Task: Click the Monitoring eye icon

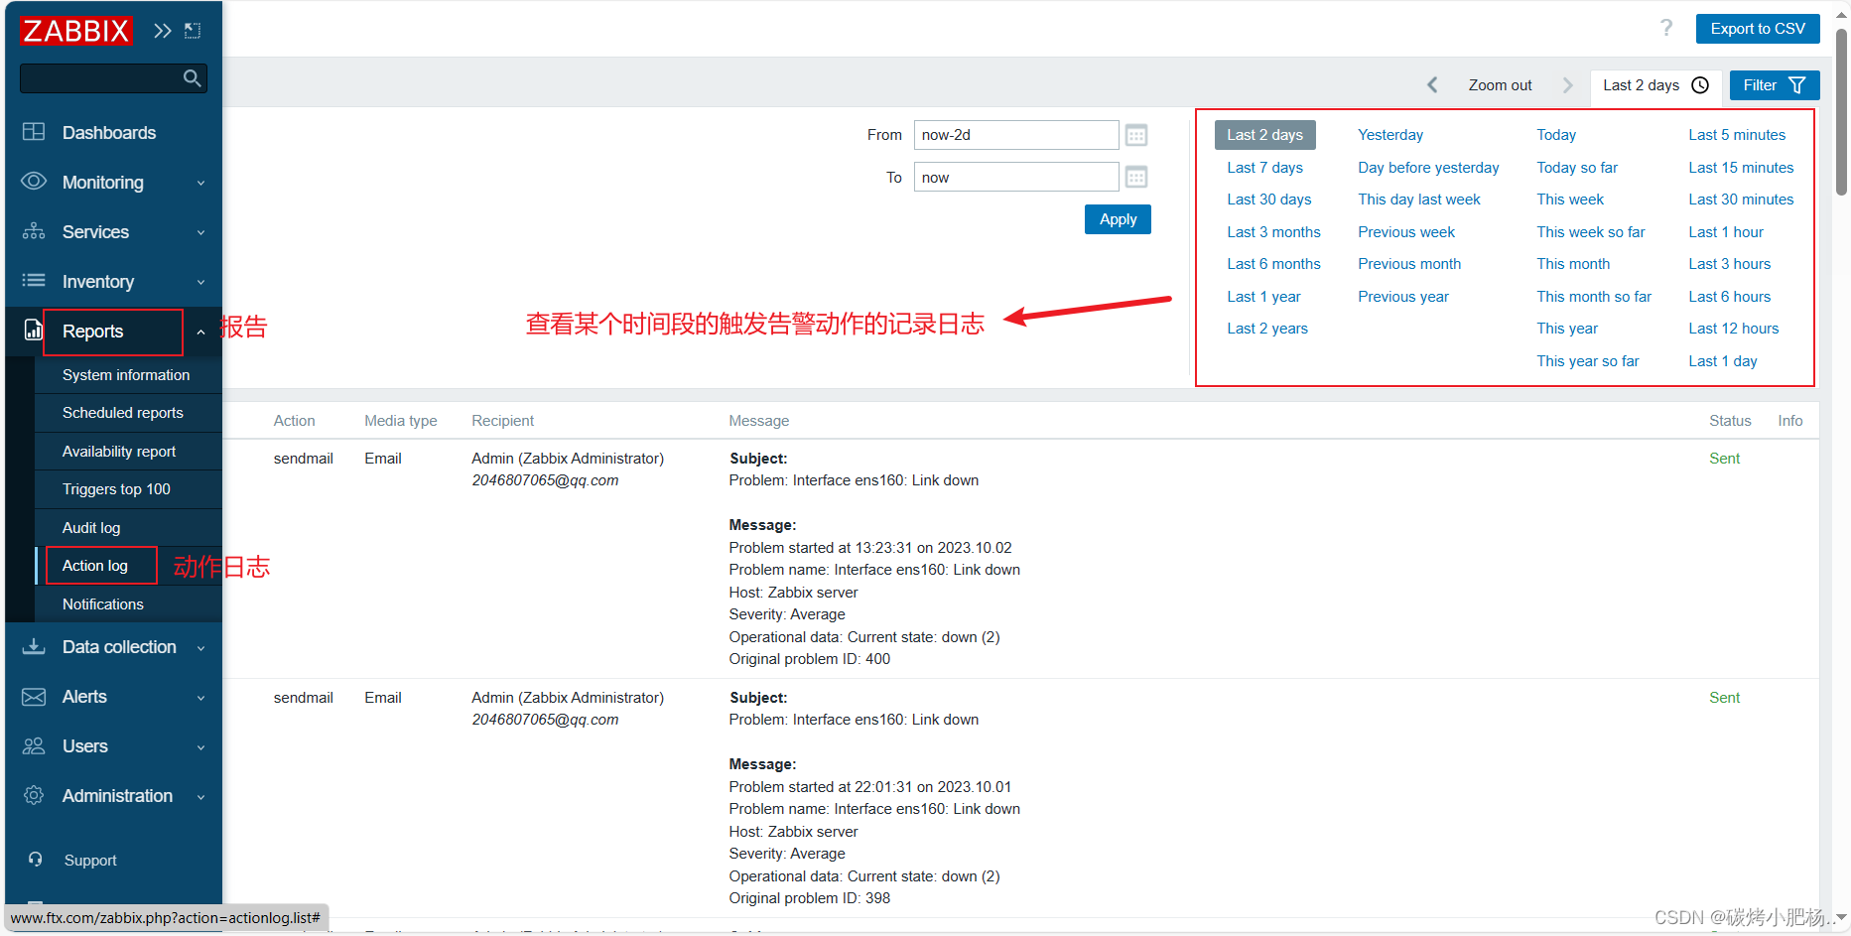Action: [x=34, y=182]
